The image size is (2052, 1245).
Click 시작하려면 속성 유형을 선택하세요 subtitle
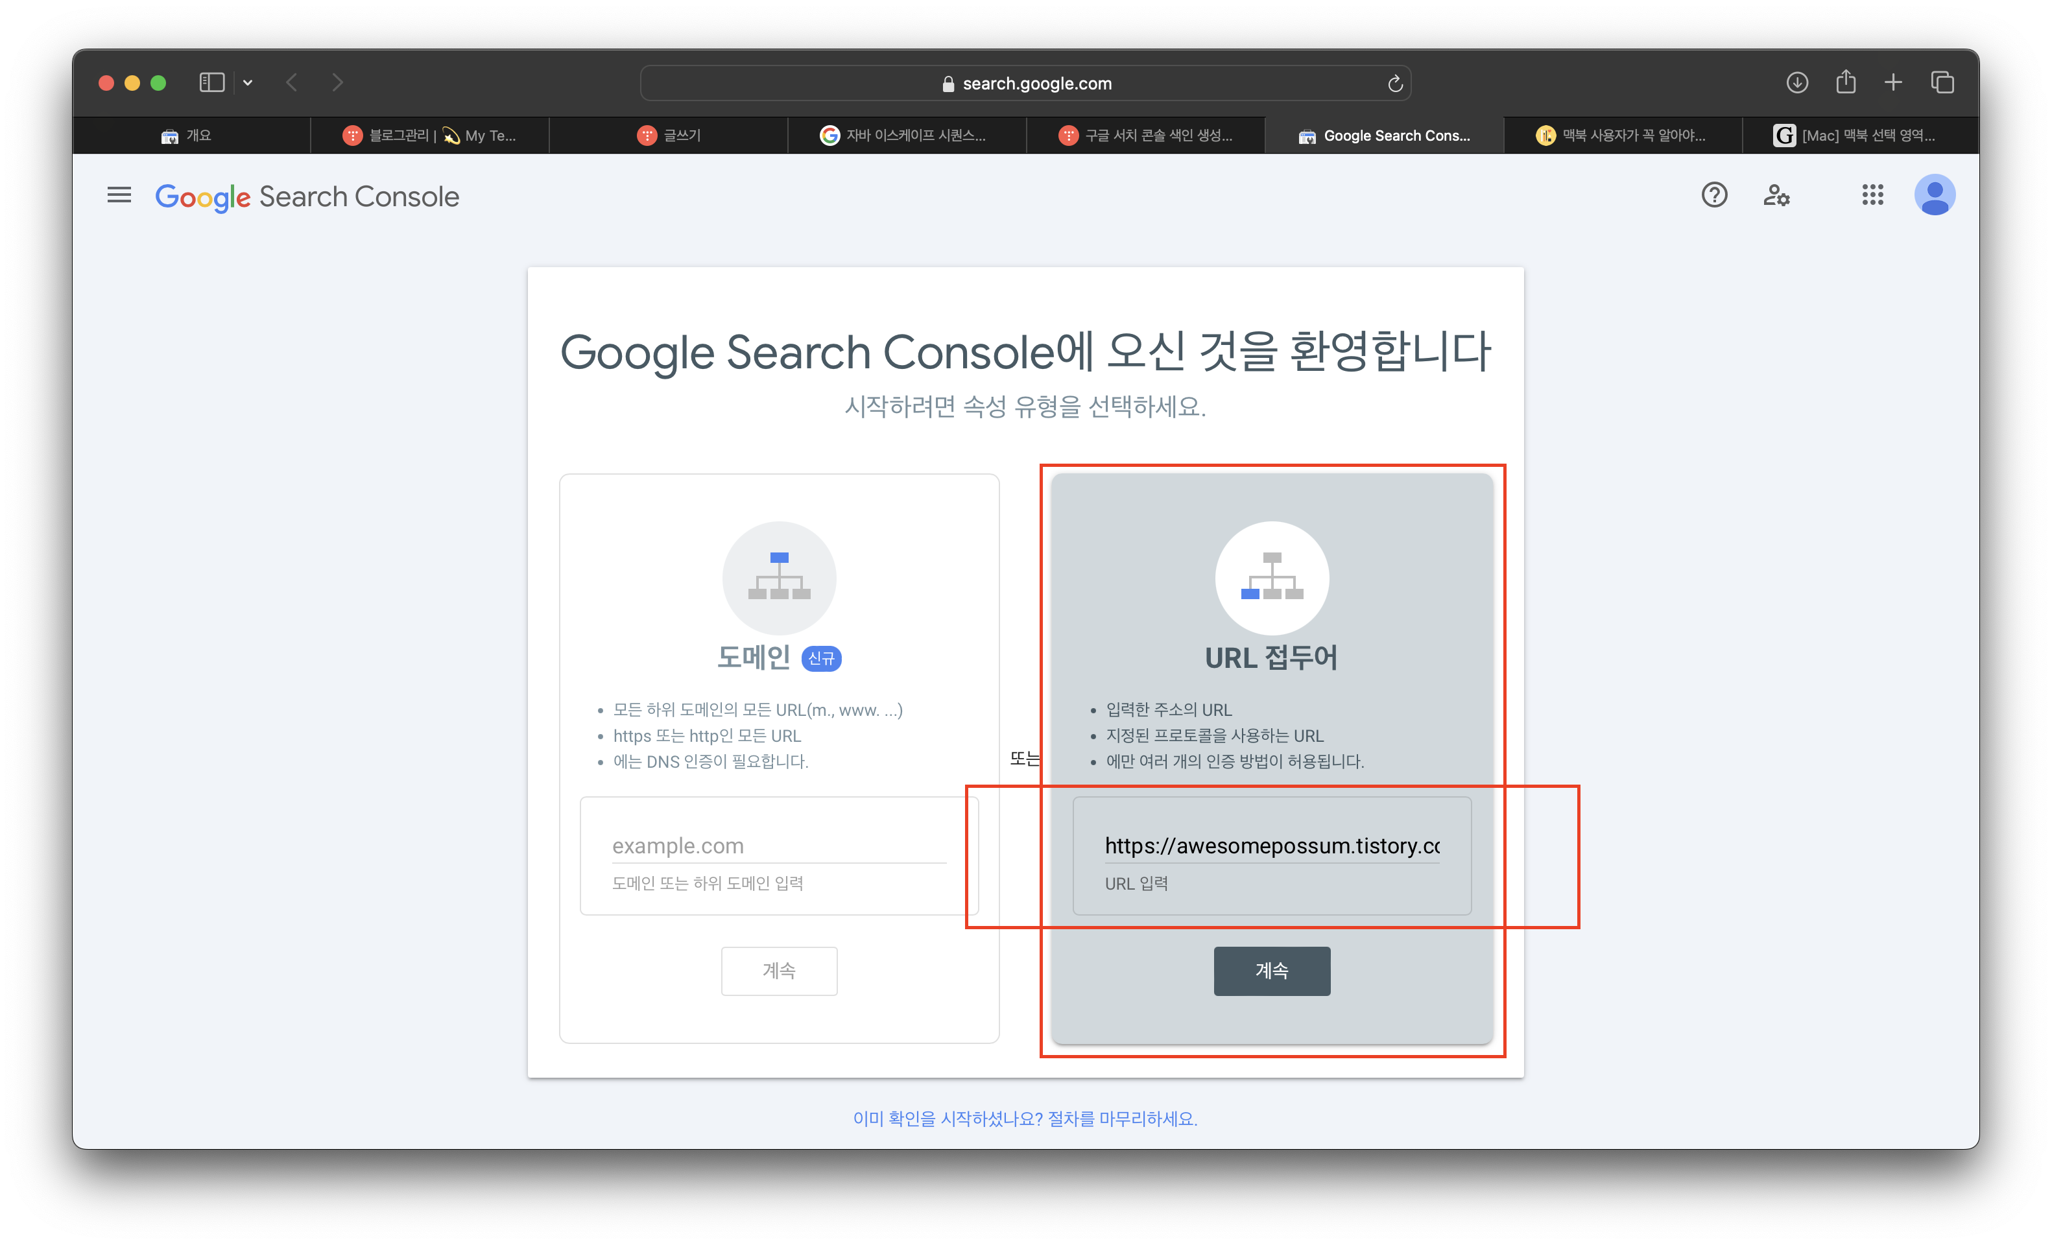pos(1025,407)
